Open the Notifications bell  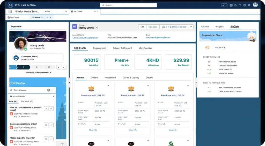pos(249,5)
